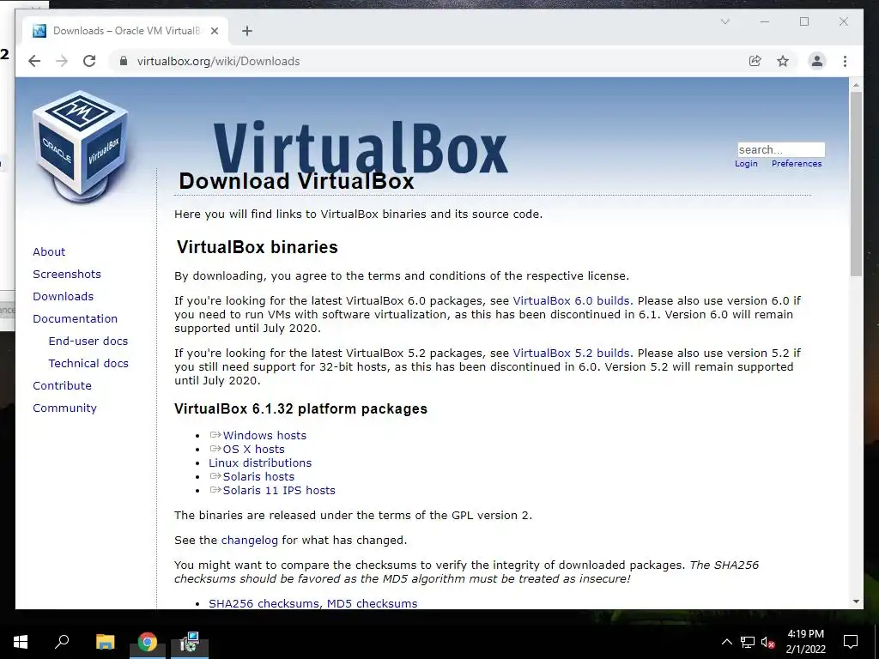The image size is (879, 659).
Task: Follow the VirtualBox 6.0 builds link
Action: pos(571,301)
